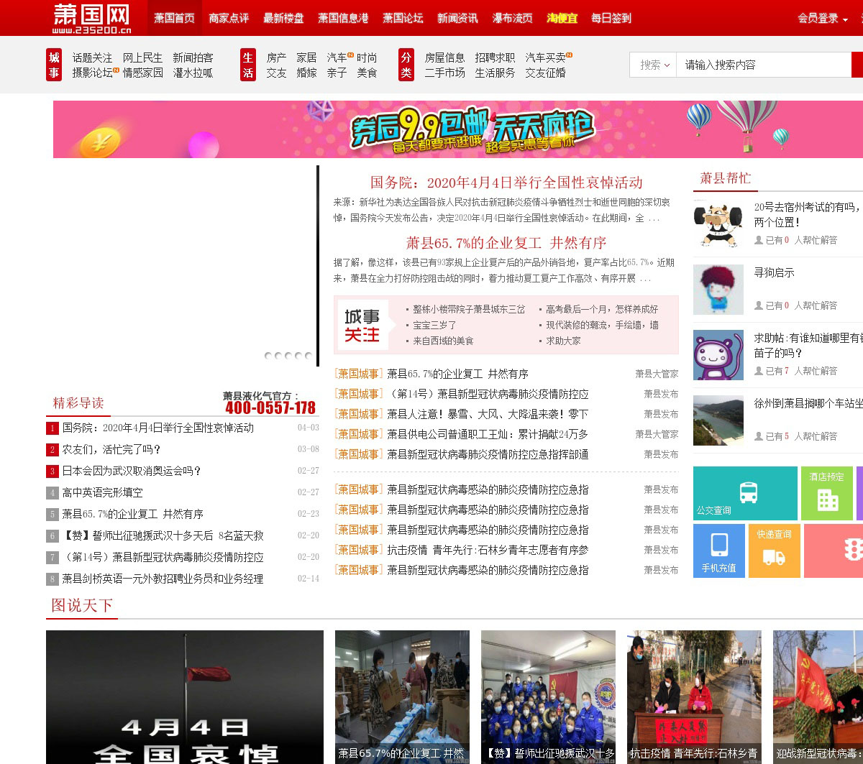
Task: Select the first carousel slide dot
Action: click(268, 356)
